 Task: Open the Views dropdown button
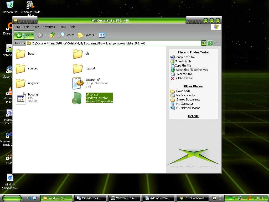(x=103, y=35)
